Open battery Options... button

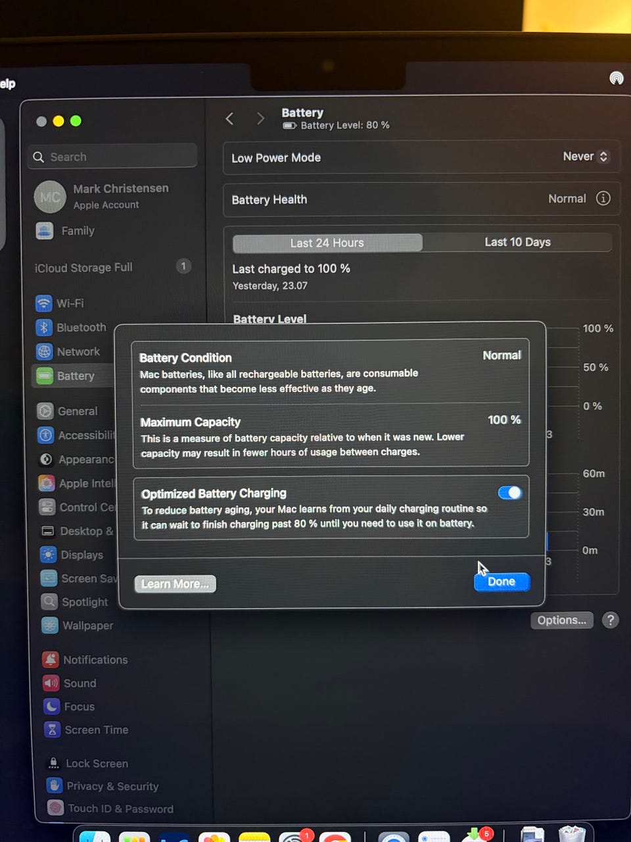pyautogui.click(x=562, y=620)
